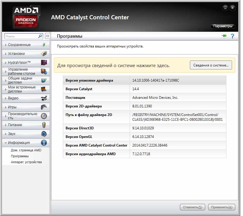This screenshot has width=243, height=216.
Task: Click Advanced Micro Devices, Inc. value
Action: pos(155,97)
